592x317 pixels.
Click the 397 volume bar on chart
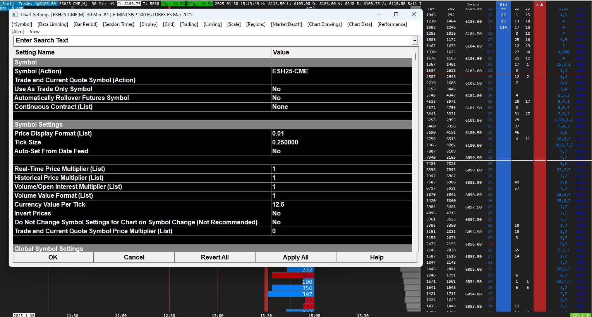coord(291,294)
